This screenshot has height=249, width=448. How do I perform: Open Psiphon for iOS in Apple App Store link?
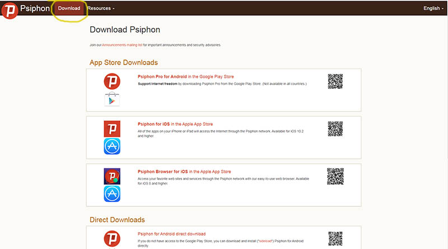tap(175, 124)
